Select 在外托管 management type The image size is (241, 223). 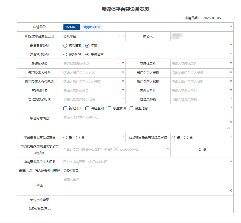(65, 55)
